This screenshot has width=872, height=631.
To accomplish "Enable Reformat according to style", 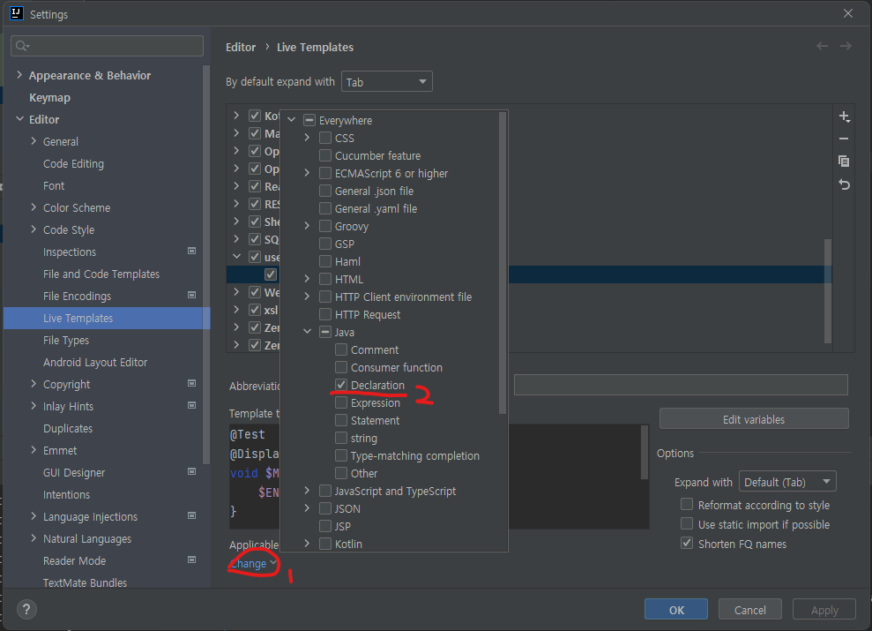I will tap(688, 505).
